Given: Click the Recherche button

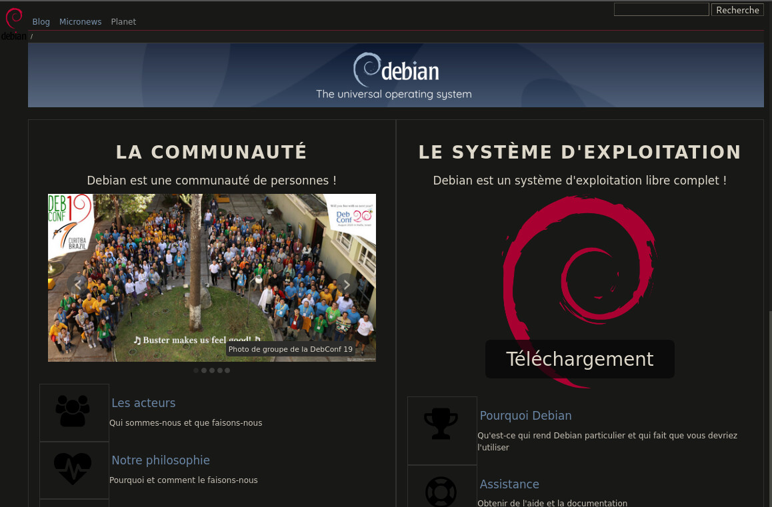Looking at the screenshot, I should pyautogui.click(x=737, y=10).
